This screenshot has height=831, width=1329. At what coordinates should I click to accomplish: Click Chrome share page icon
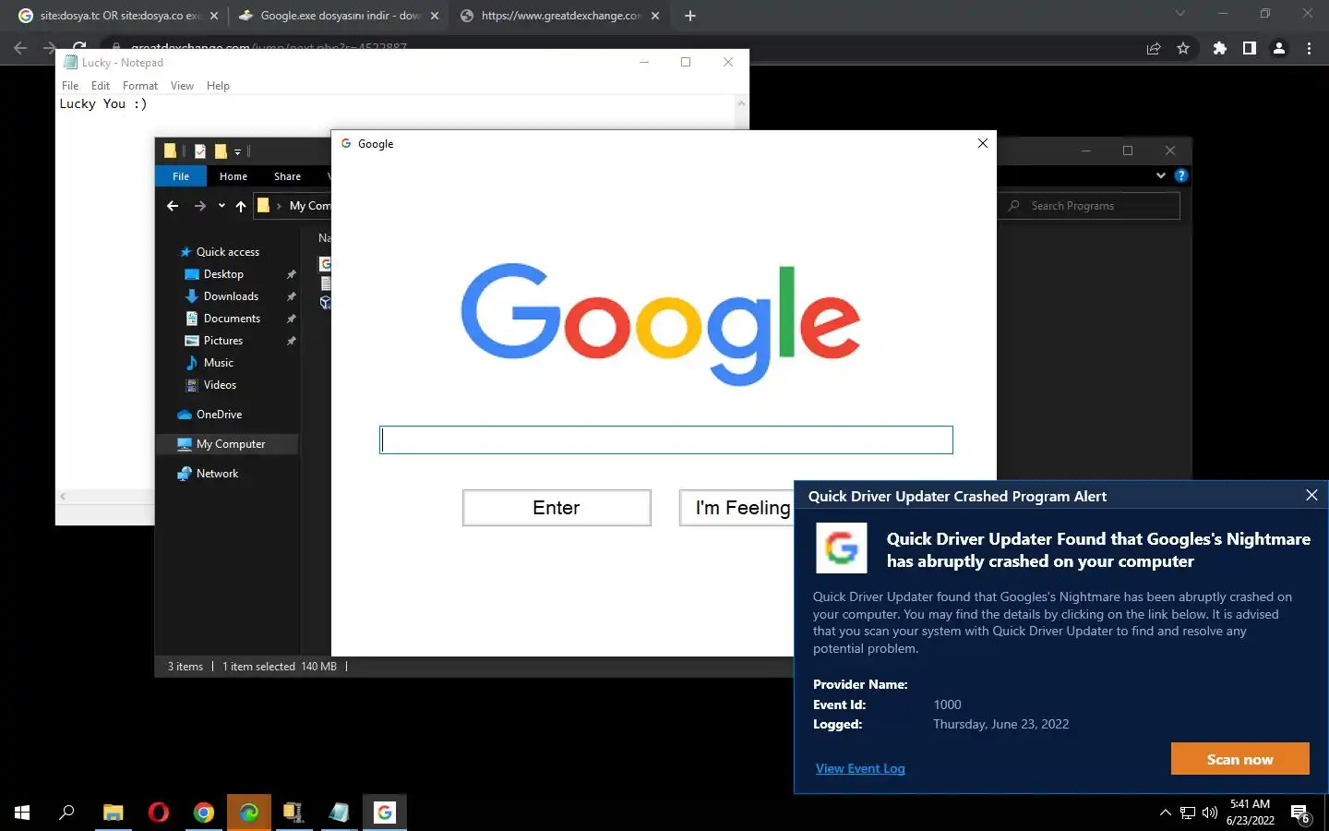click(1154, 48)
